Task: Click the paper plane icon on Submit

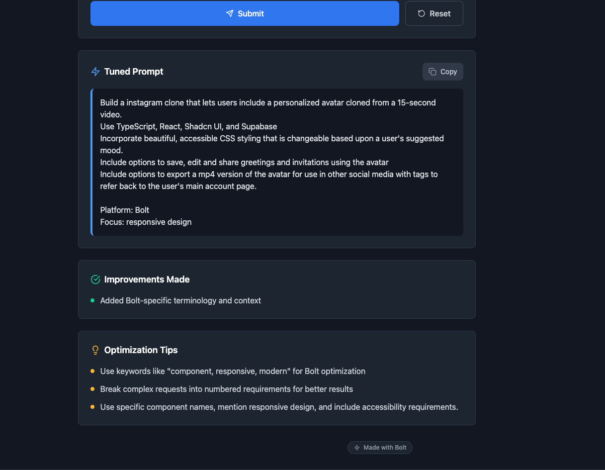Action: 230,13
